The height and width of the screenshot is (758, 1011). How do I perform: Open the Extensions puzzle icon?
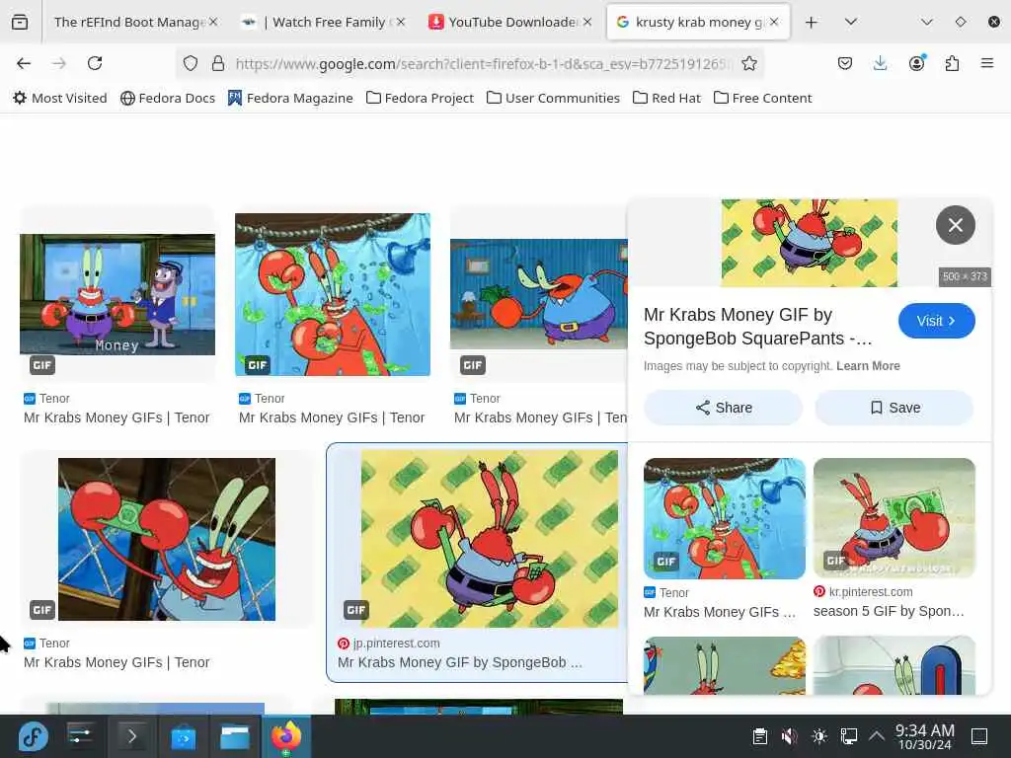pyautogui.click(x=952, y=63)
